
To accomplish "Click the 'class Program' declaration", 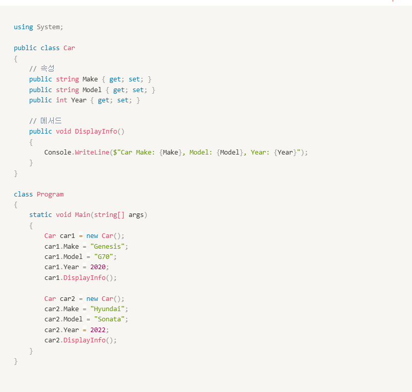I will (39, 194).
